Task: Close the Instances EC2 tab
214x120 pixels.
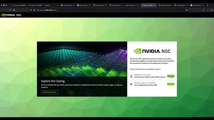Action: tap(74, 5)
